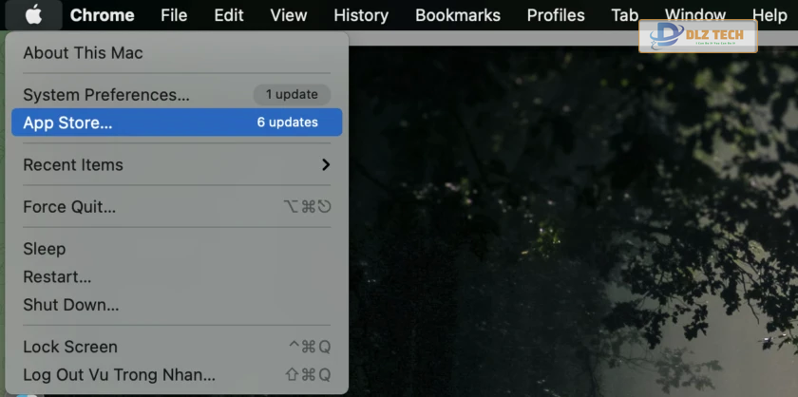798x397 pixels.
Task: Open the Tab menu
Action: [625, 15]
